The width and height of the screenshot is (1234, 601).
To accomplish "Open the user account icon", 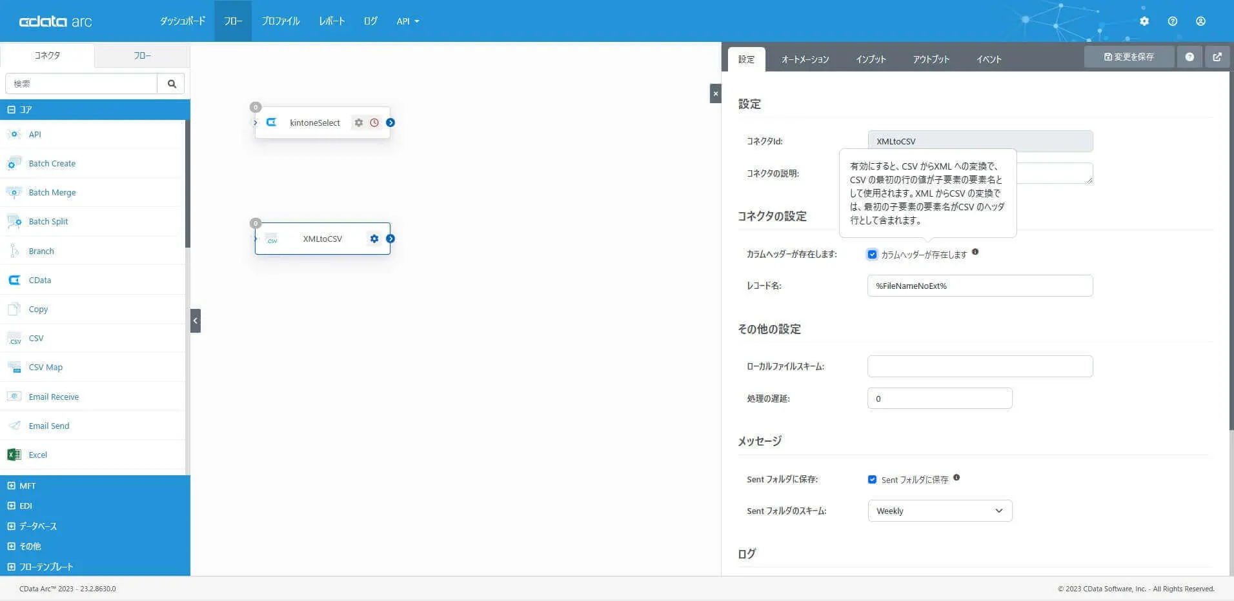I will 1200,21.
